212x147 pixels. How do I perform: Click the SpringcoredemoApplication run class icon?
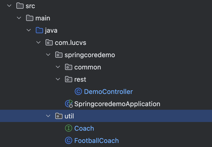(x=69, y=104)
